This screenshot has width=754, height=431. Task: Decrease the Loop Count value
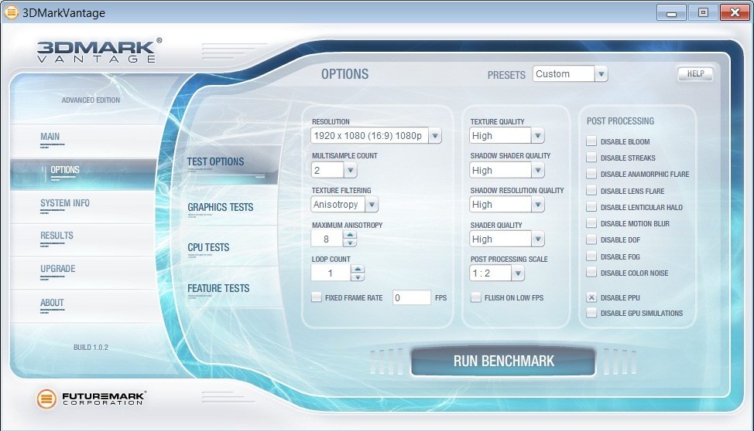357,277
